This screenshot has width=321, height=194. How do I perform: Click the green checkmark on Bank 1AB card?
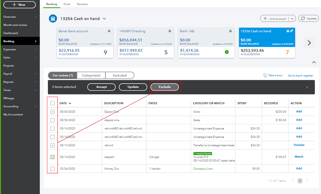[x=227, y=52]
